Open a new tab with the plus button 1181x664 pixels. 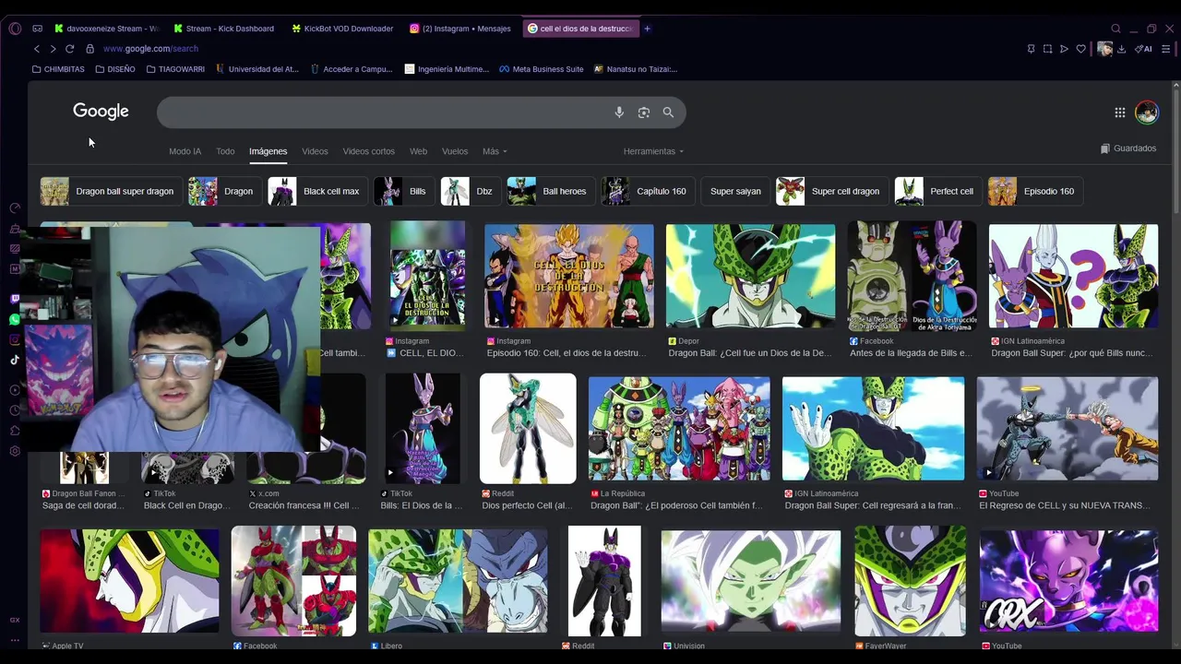[x=647, y=29]
